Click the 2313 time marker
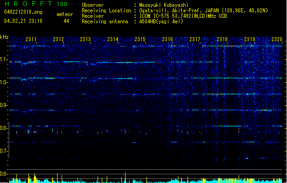Image resolution: width=287 pixels, height=183 pixels. click(85, 39)
